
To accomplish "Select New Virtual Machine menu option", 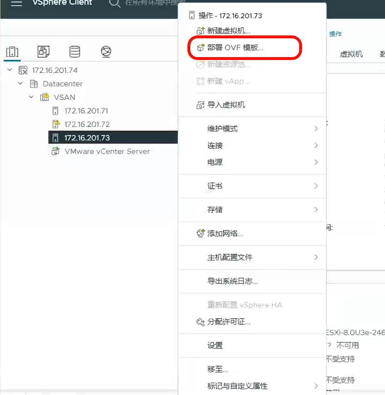I will 229,31.
